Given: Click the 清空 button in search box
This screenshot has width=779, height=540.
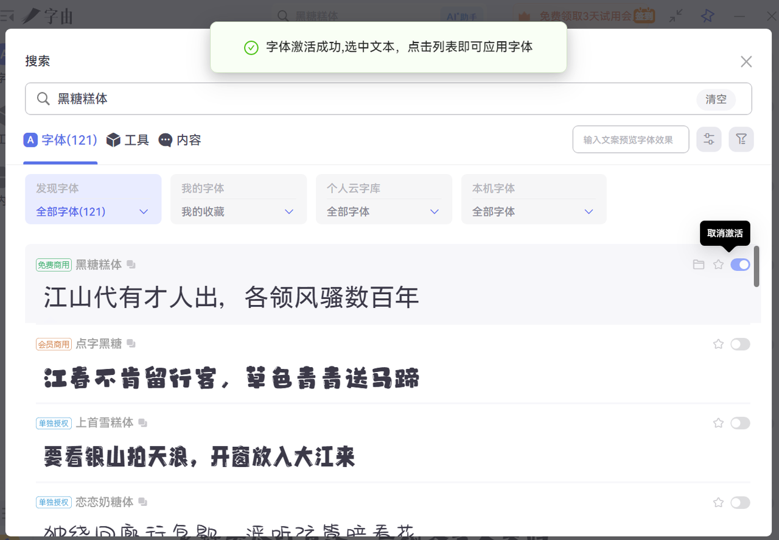Looking at the screenshot, I should click(716, 99).
